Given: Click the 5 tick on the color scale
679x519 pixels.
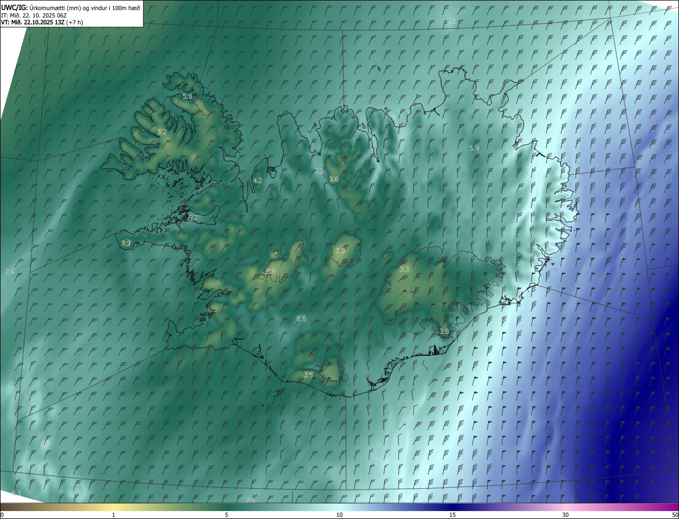Looking at the screenshot, I should tap(227, 515).
